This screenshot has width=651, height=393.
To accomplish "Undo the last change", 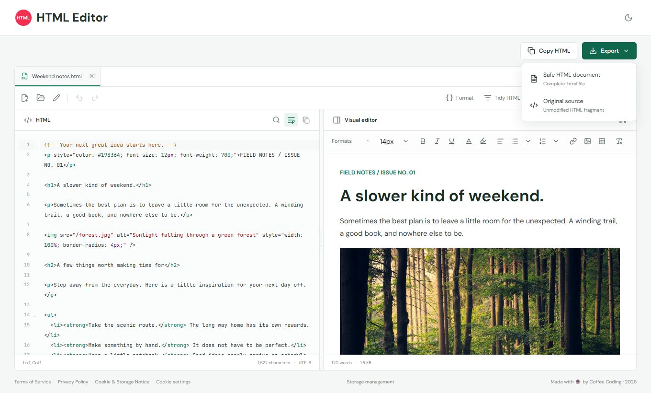I will [x=79, y=98].
